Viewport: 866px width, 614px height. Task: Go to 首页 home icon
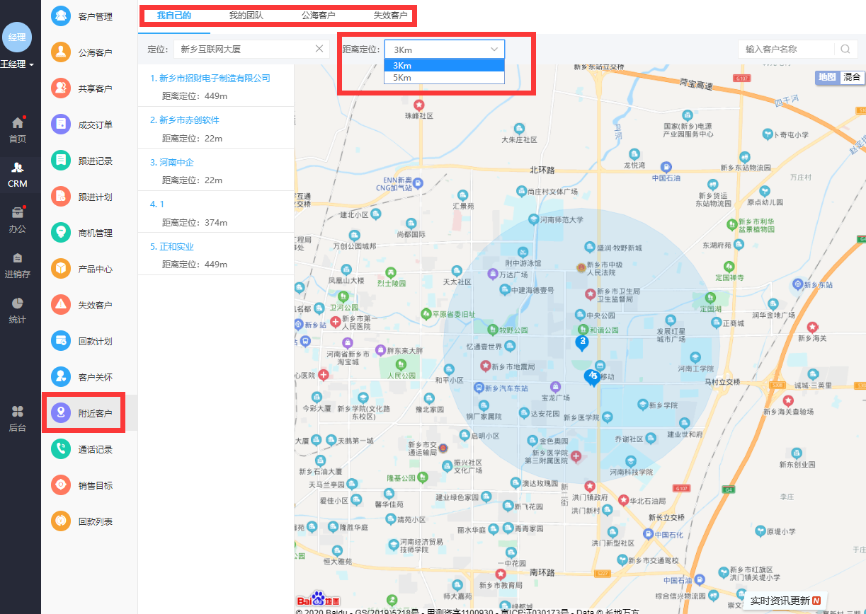coord(18,123)
